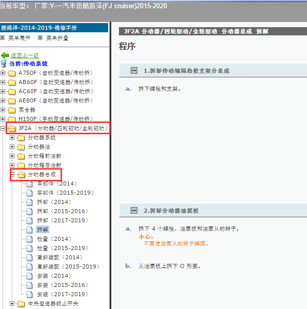Open 拆卸（2017-2019） page

(x=63, y=220)
